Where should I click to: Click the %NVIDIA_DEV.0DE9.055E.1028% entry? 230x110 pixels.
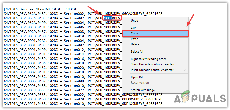point(30,90)
